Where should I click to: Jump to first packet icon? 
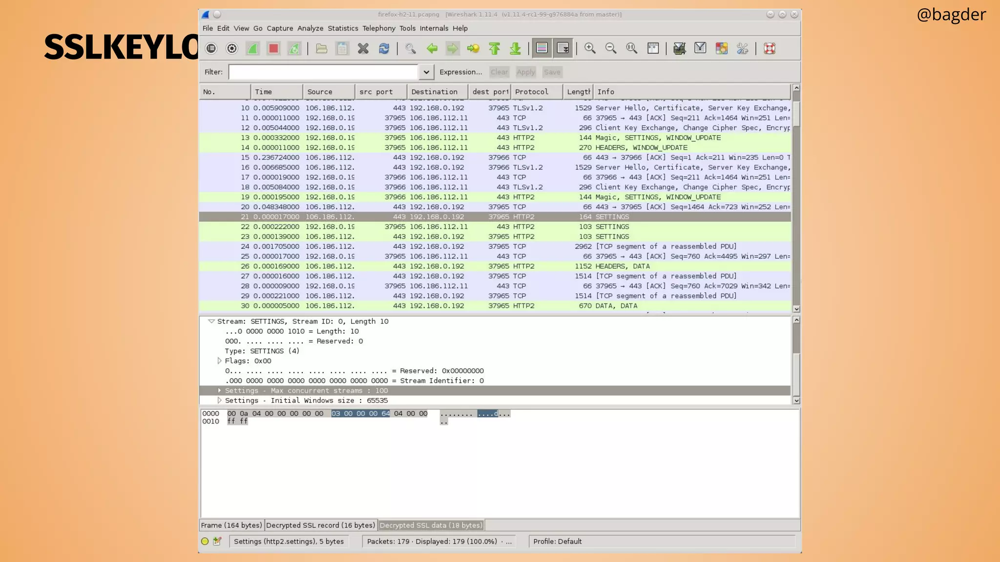(x=494, y=48)
